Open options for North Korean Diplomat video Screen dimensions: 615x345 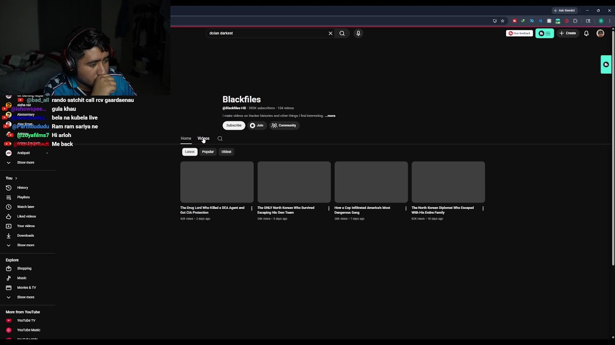click(483, 208)
